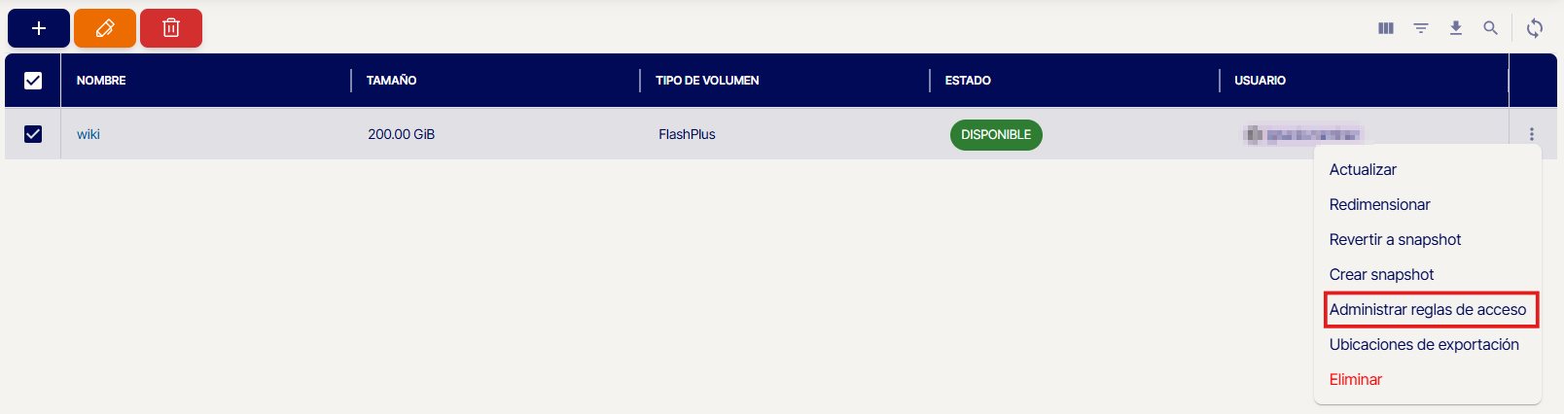The image size is (1564, 414).
Task: Click the red trash delete button
Action: [x=171, y=28]
